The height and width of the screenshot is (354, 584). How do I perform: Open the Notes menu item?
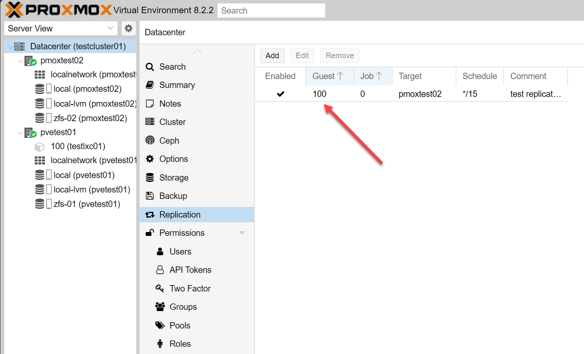pos(197,104)
